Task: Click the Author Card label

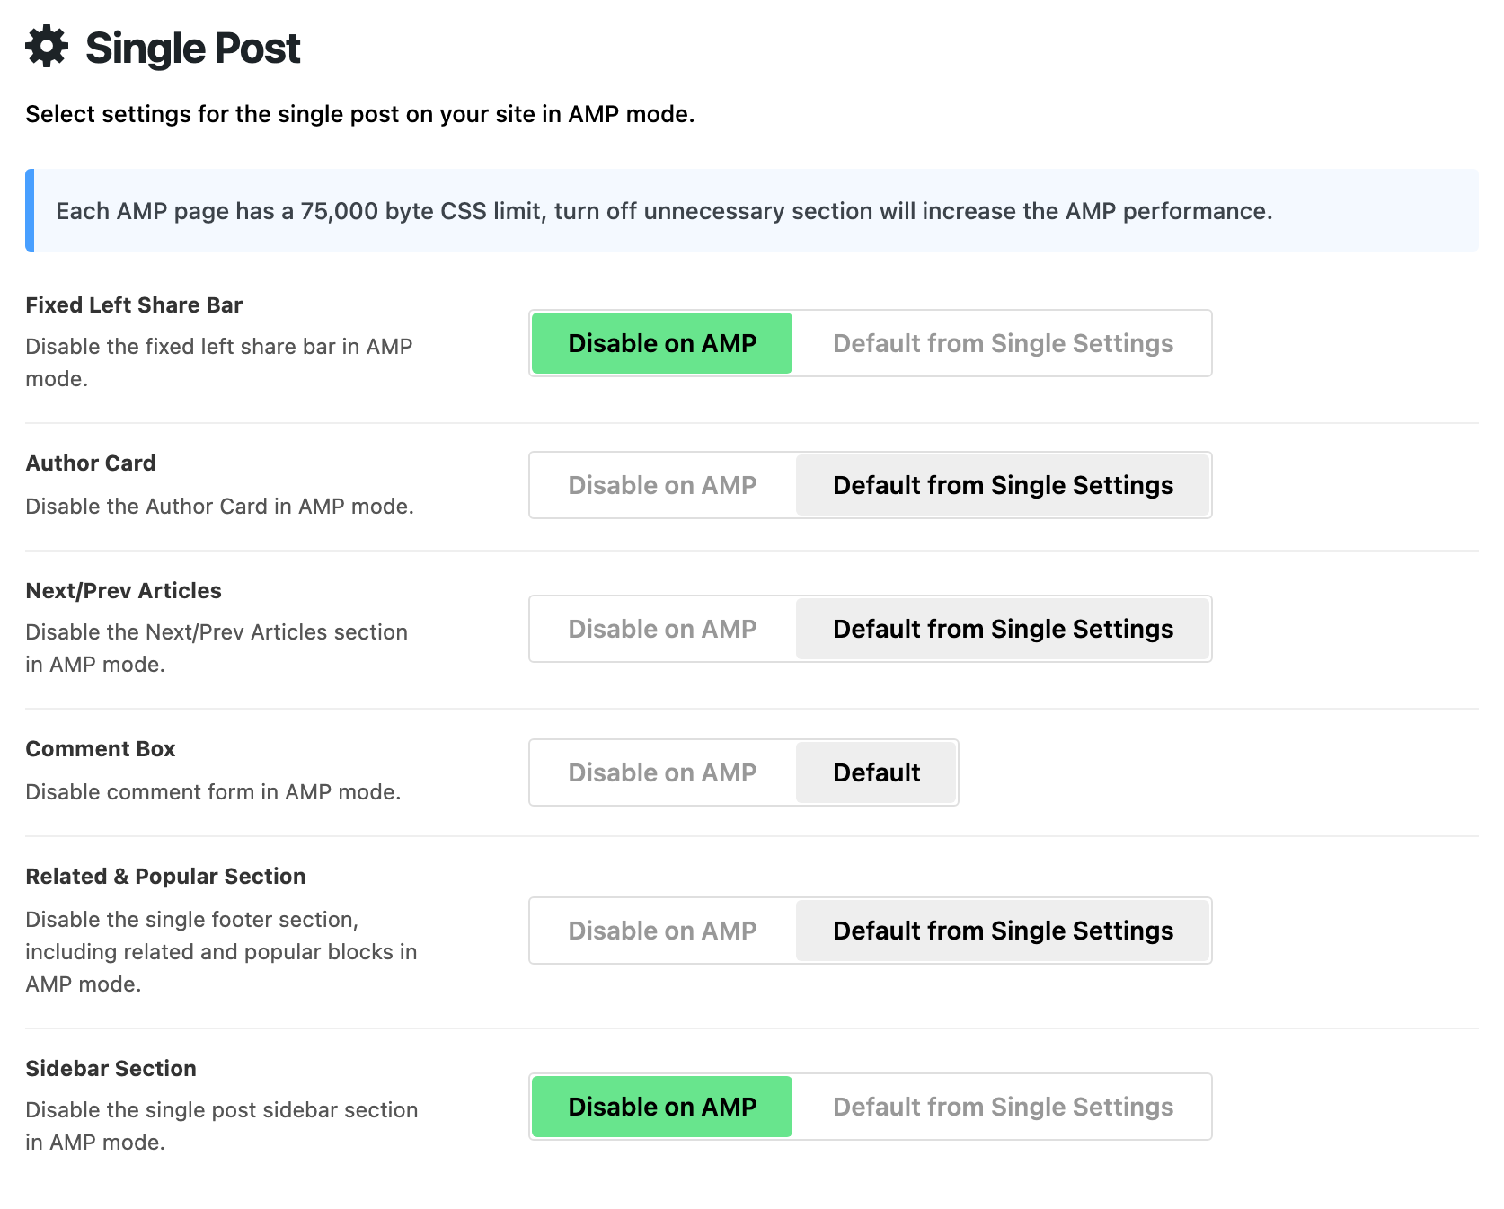Action: point(91,463)
